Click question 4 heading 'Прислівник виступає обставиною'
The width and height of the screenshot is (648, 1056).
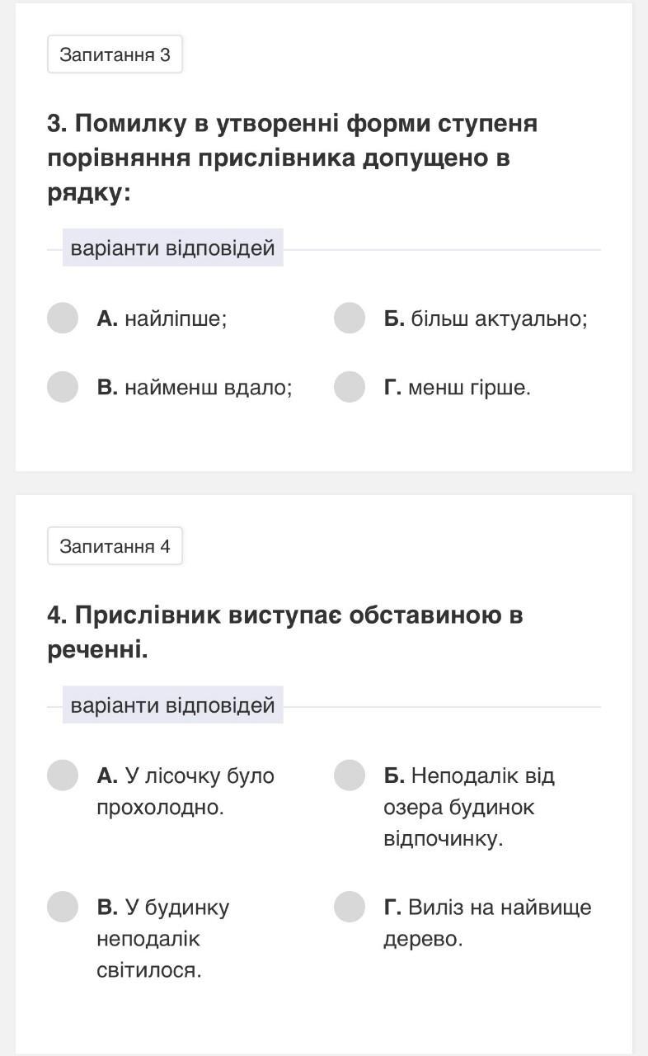tap(285, 632)
